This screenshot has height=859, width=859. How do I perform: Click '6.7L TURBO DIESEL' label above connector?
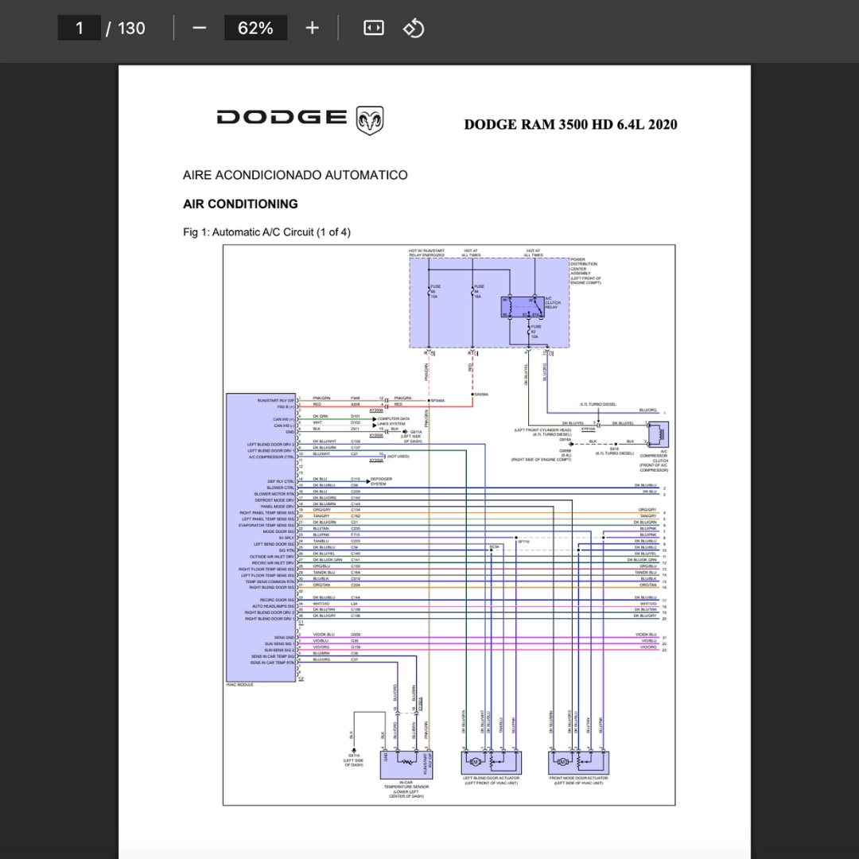[598, 404]
